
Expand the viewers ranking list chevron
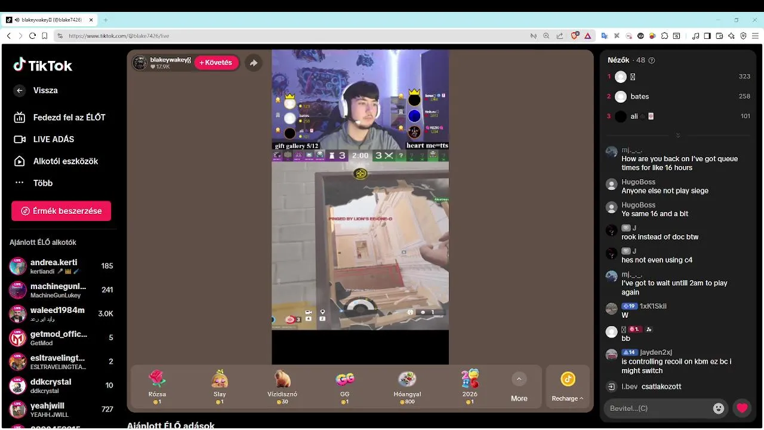(678, 136)
